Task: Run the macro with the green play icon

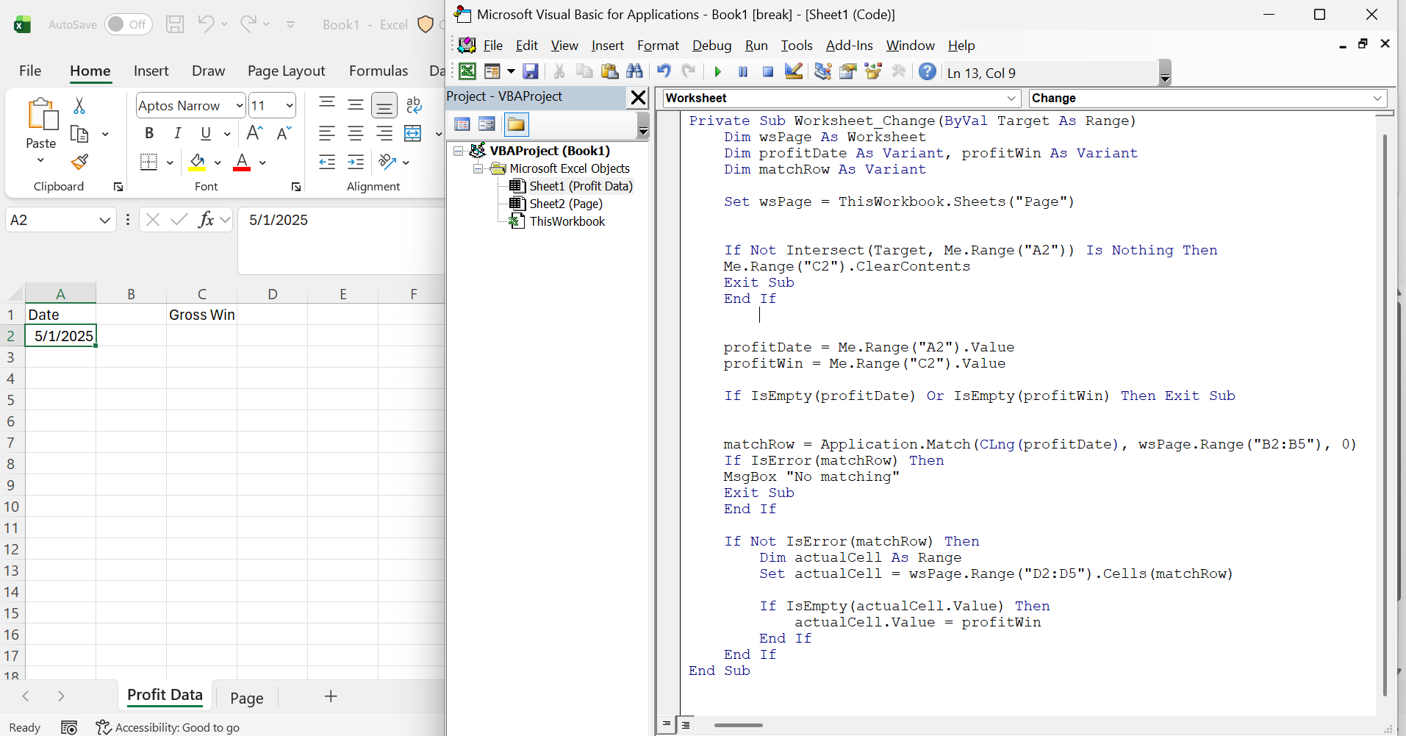Action: coord(718,71)
